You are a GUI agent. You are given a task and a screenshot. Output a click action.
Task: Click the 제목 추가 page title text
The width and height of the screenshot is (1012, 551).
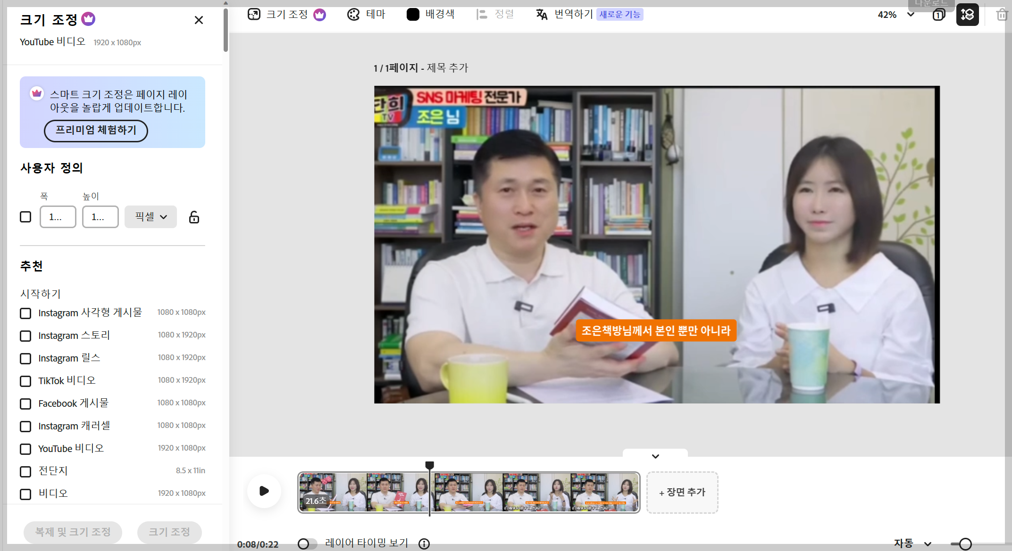click(447, 68)
